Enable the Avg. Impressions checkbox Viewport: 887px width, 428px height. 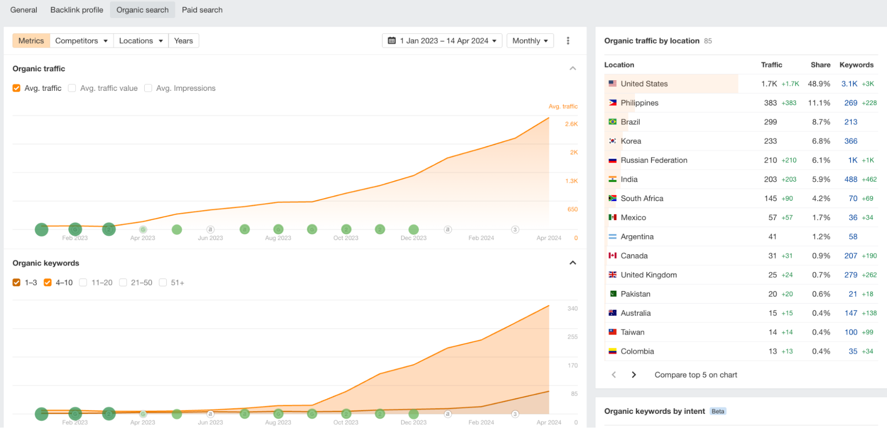pyautogui.click(x=148, y=88)
